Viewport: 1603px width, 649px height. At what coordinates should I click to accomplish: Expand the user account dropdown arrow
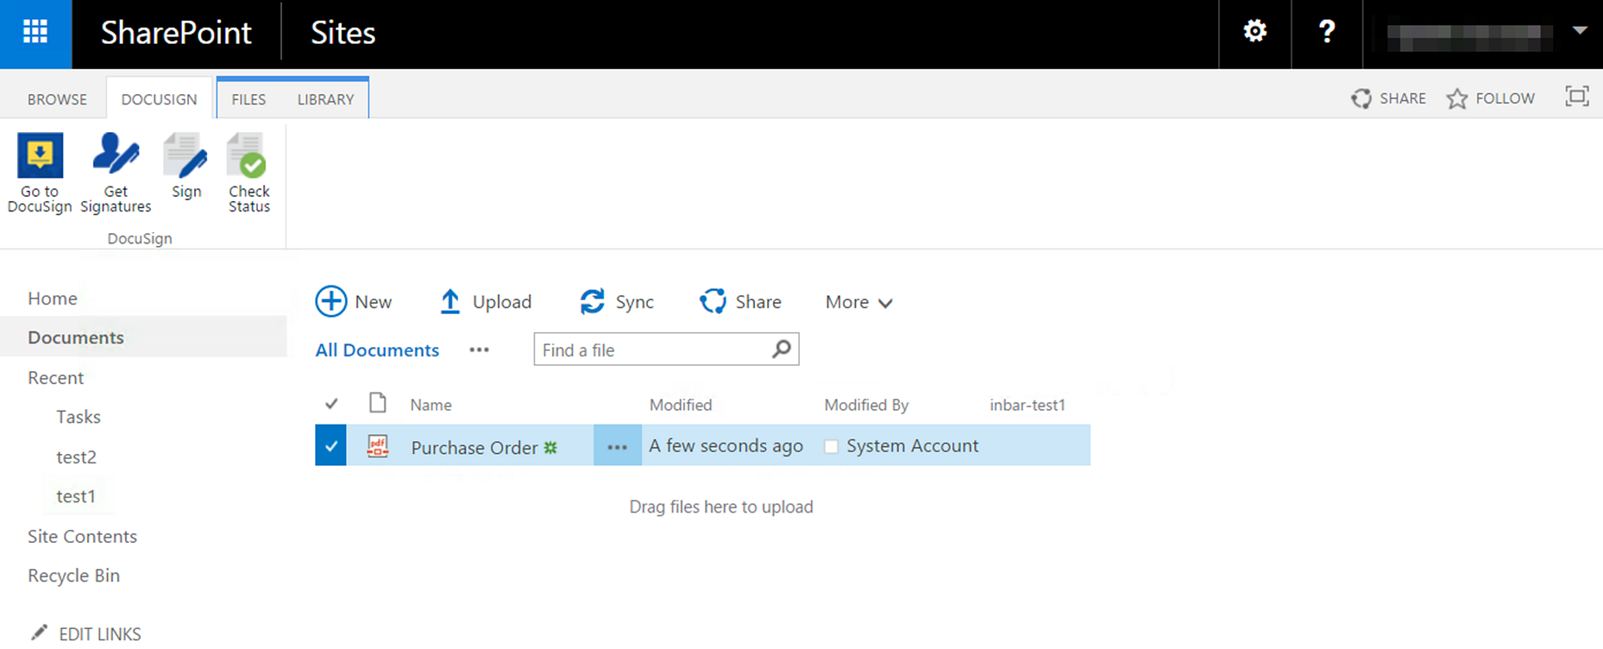pos(1580,31)
